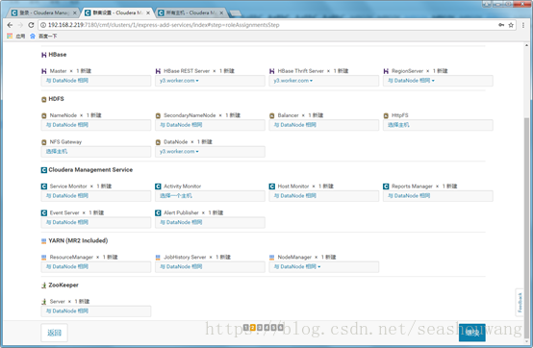Click the SecondaryNameNode role icon
The height and width of the screenshot is (348, 533).
pos(158,115)
